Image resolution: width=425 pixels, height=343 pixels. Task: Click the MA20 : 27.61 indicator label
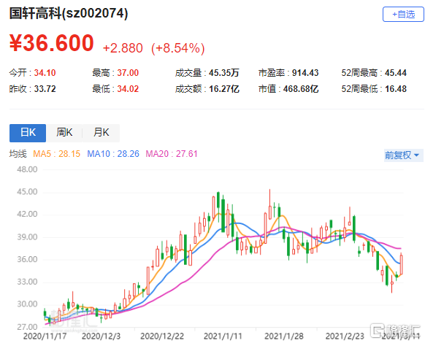[172, 154]
